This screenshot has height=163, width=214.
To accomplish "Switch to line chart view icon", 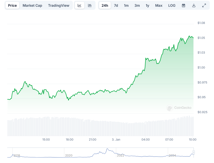I will pyautogui.click(x=79, y=5).
